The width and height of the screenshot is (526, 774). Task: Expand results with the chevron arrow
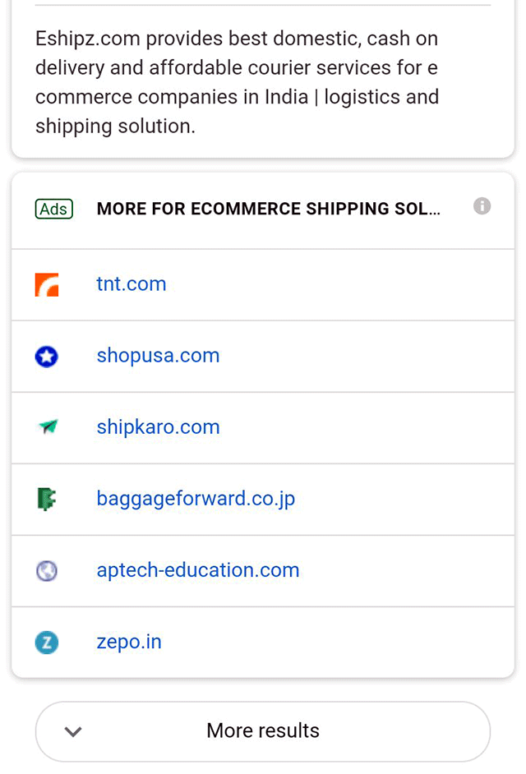pos(73,731)
